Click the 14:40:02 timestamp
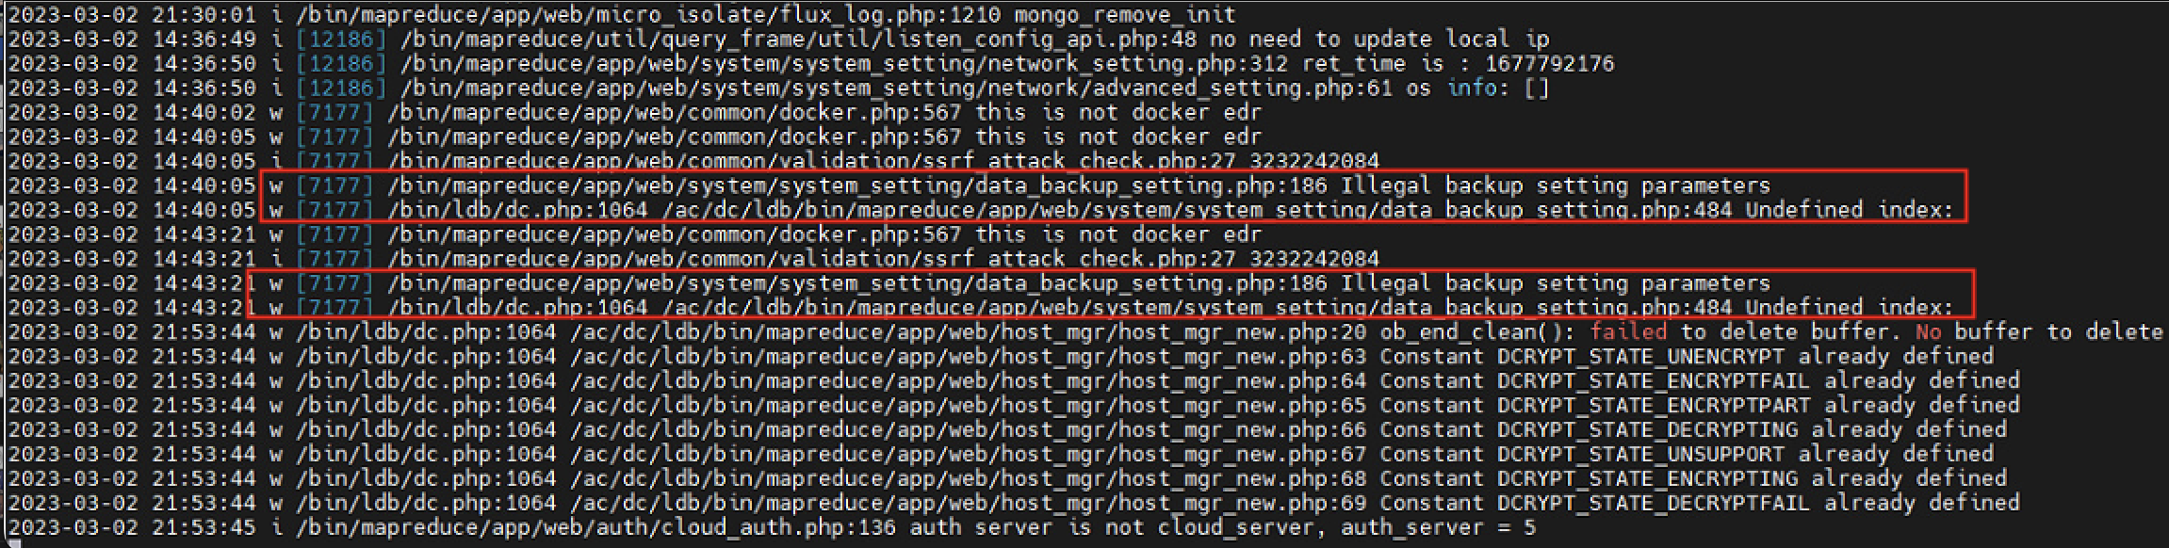Screen dimensions: 2169x548 coord(204,112)
